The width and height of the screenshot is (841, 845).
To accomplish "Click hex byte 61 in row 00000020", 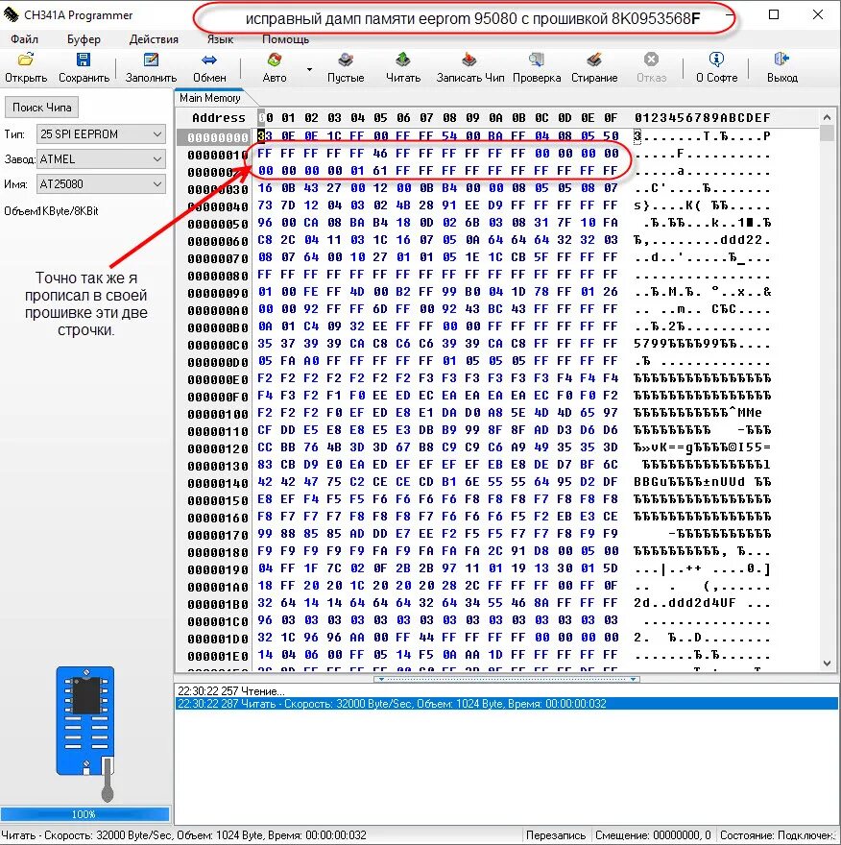I will [380, 171].
